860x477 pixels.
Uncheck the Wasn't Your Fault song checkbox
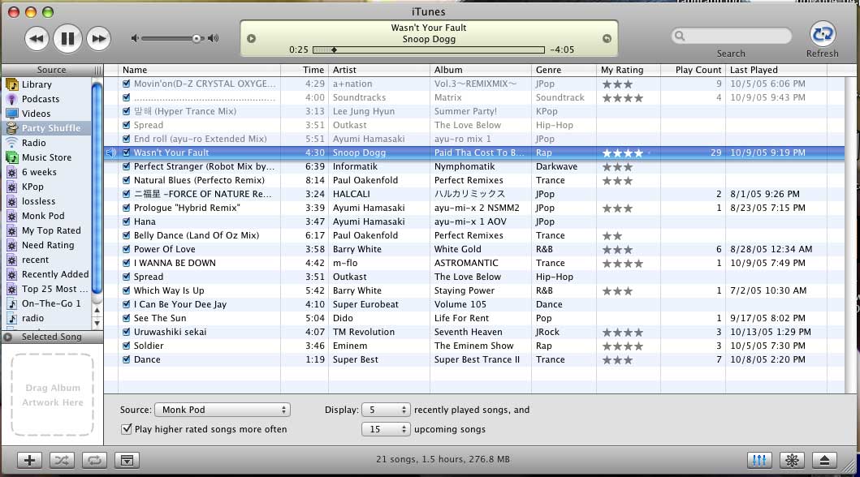[127, 153]
